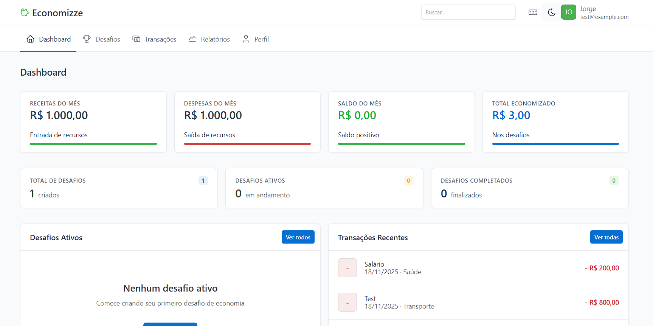Screen dimensions: 653x326
Task: Click the Buscar search field
Action: (x=468, y=12)
